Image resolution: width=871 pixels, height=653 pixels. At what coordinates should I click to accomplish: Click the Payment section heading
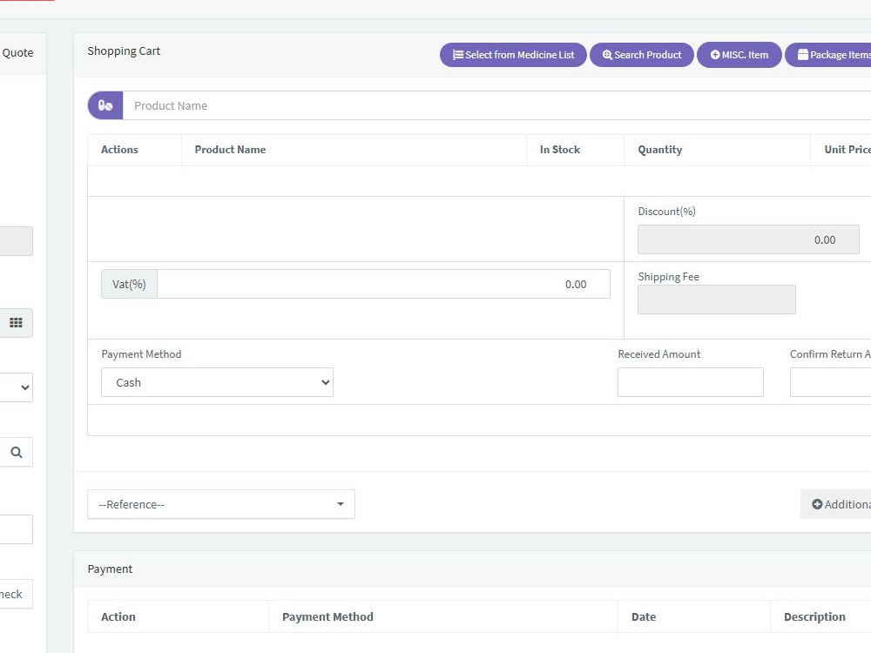pyautogui.click(x=110, y=569)
